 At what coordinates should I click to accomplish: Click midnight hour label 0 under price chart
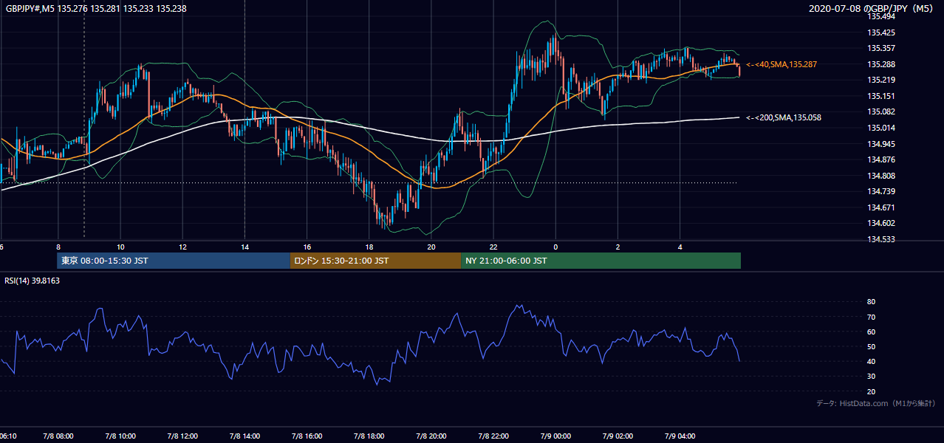555,247
